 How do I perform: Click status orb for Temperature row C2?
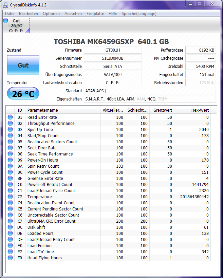10,197
